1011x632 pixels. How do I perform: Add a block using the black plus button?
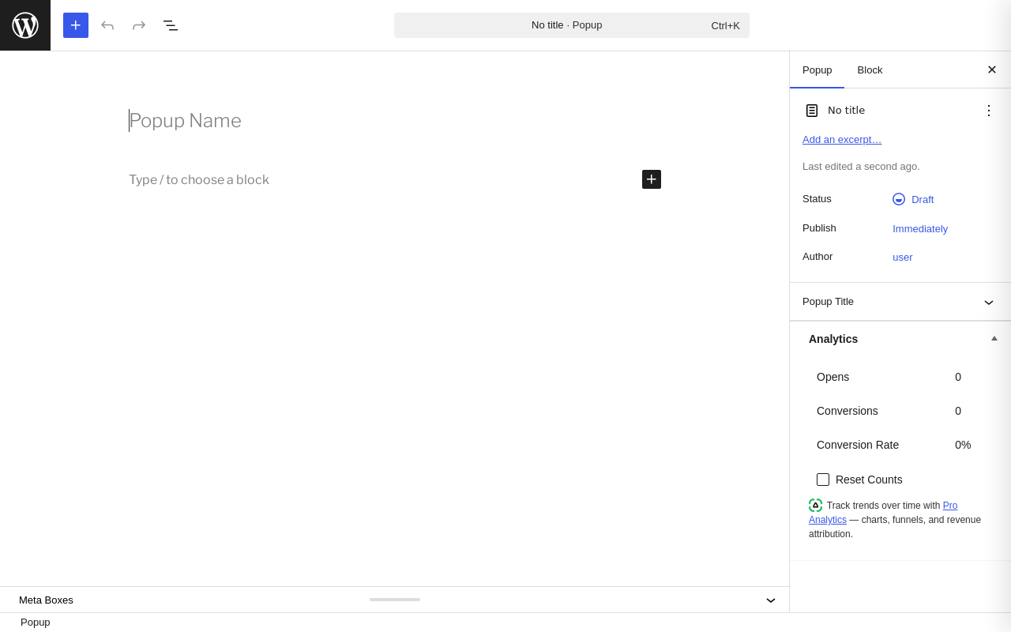pyautogui.click(x=652, y=179)
